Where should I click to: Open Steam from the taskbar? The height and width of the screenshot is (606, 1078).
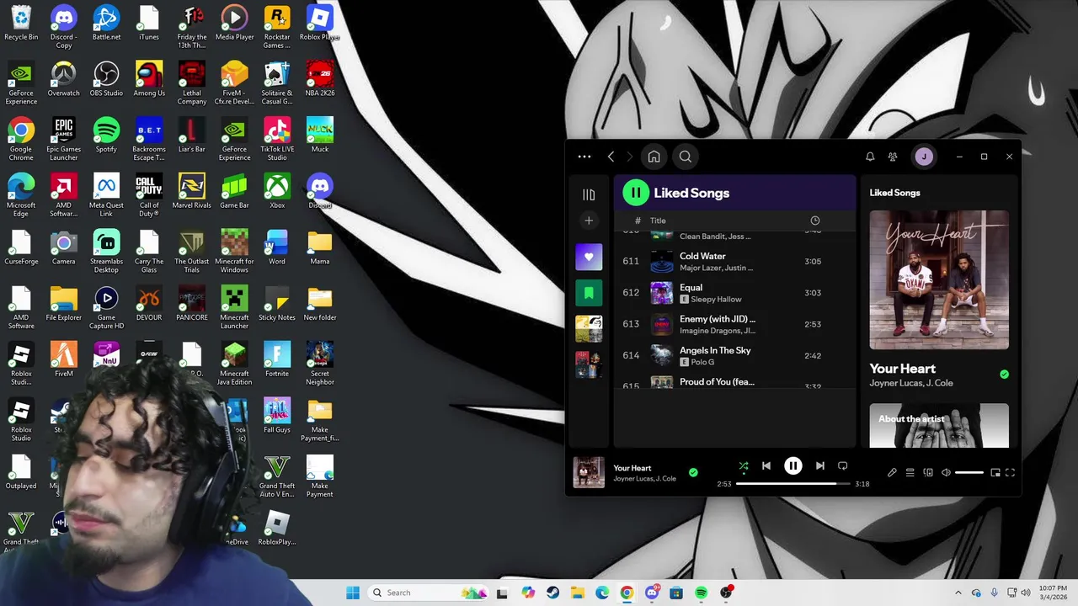tap(552, 593)
